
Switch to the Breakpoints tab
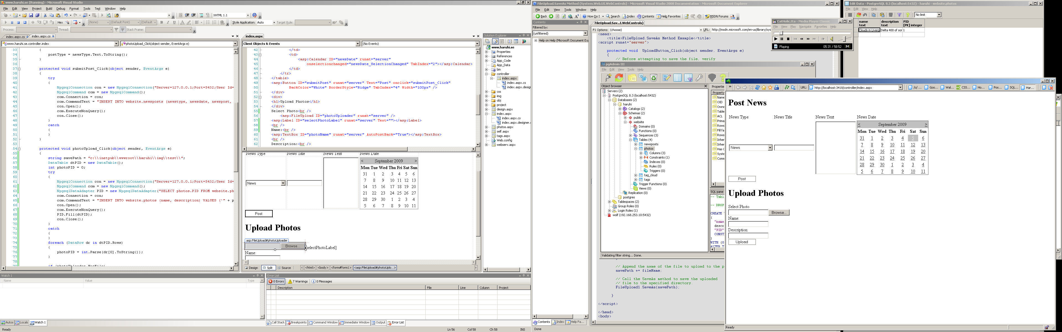296,323
